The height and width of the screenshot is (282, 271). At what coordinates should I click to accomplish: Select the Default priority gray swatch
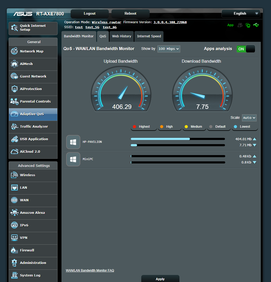tap(211, 127)
